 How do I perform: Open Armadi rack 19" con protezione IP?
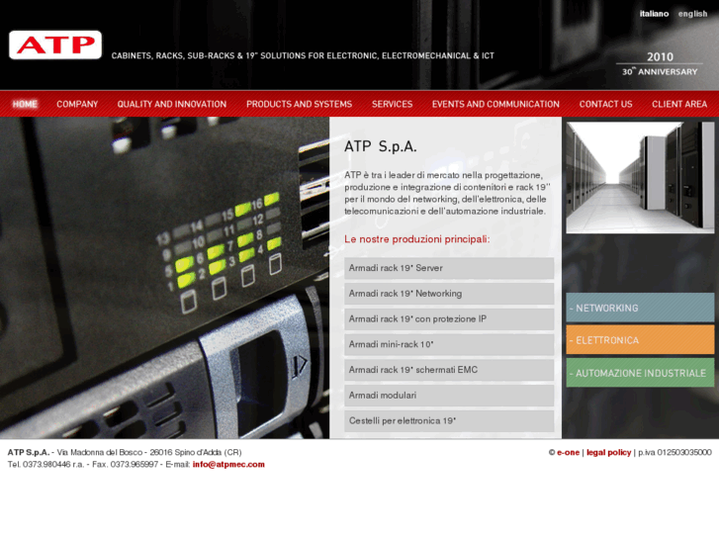449,318
